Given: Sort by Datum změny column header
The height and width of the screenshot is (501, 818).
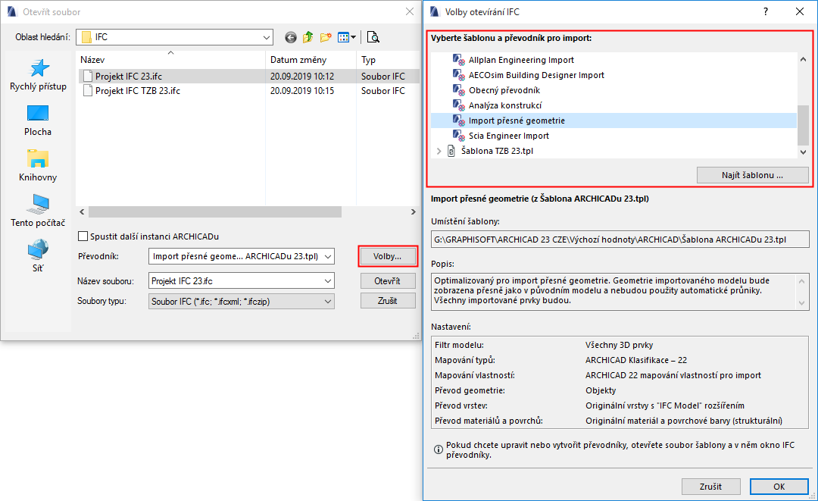Looking at the screenshot, I should (311, 59).
